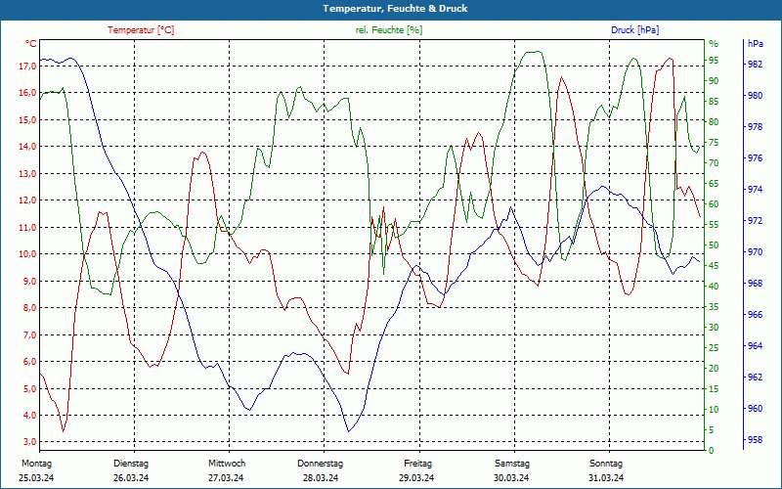The image size is (782, 489).
Task: Click the 'Sonntag' day label
Action: [606, 464]
